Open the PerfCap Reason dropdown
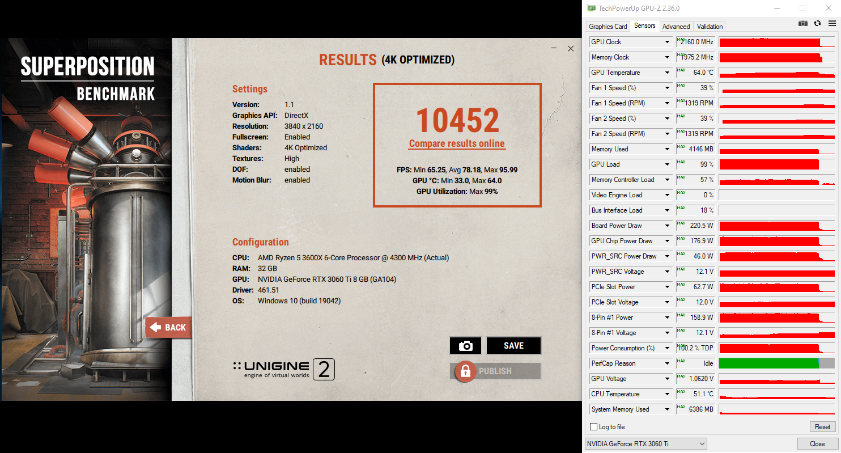Screen dimensions: 841x453 click(667, 363)
